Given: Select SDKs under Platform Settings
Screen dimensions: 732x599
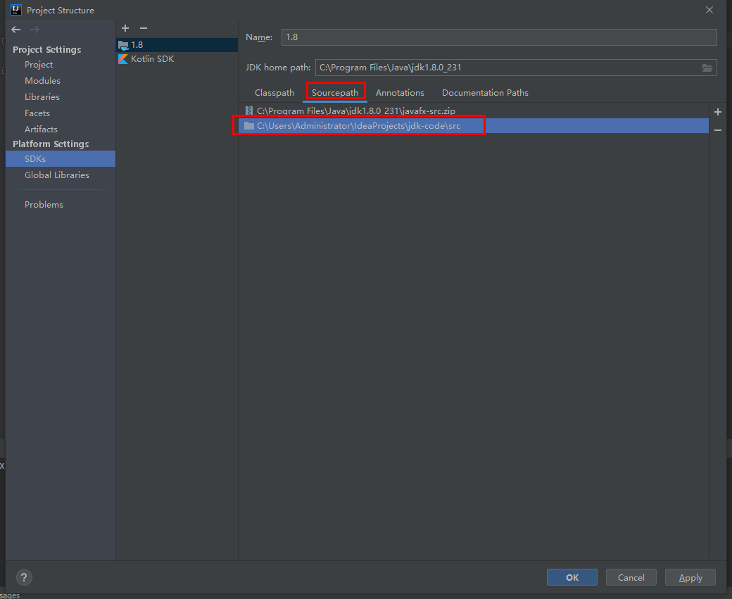Looking at the screenshot, I should (61, 159).
